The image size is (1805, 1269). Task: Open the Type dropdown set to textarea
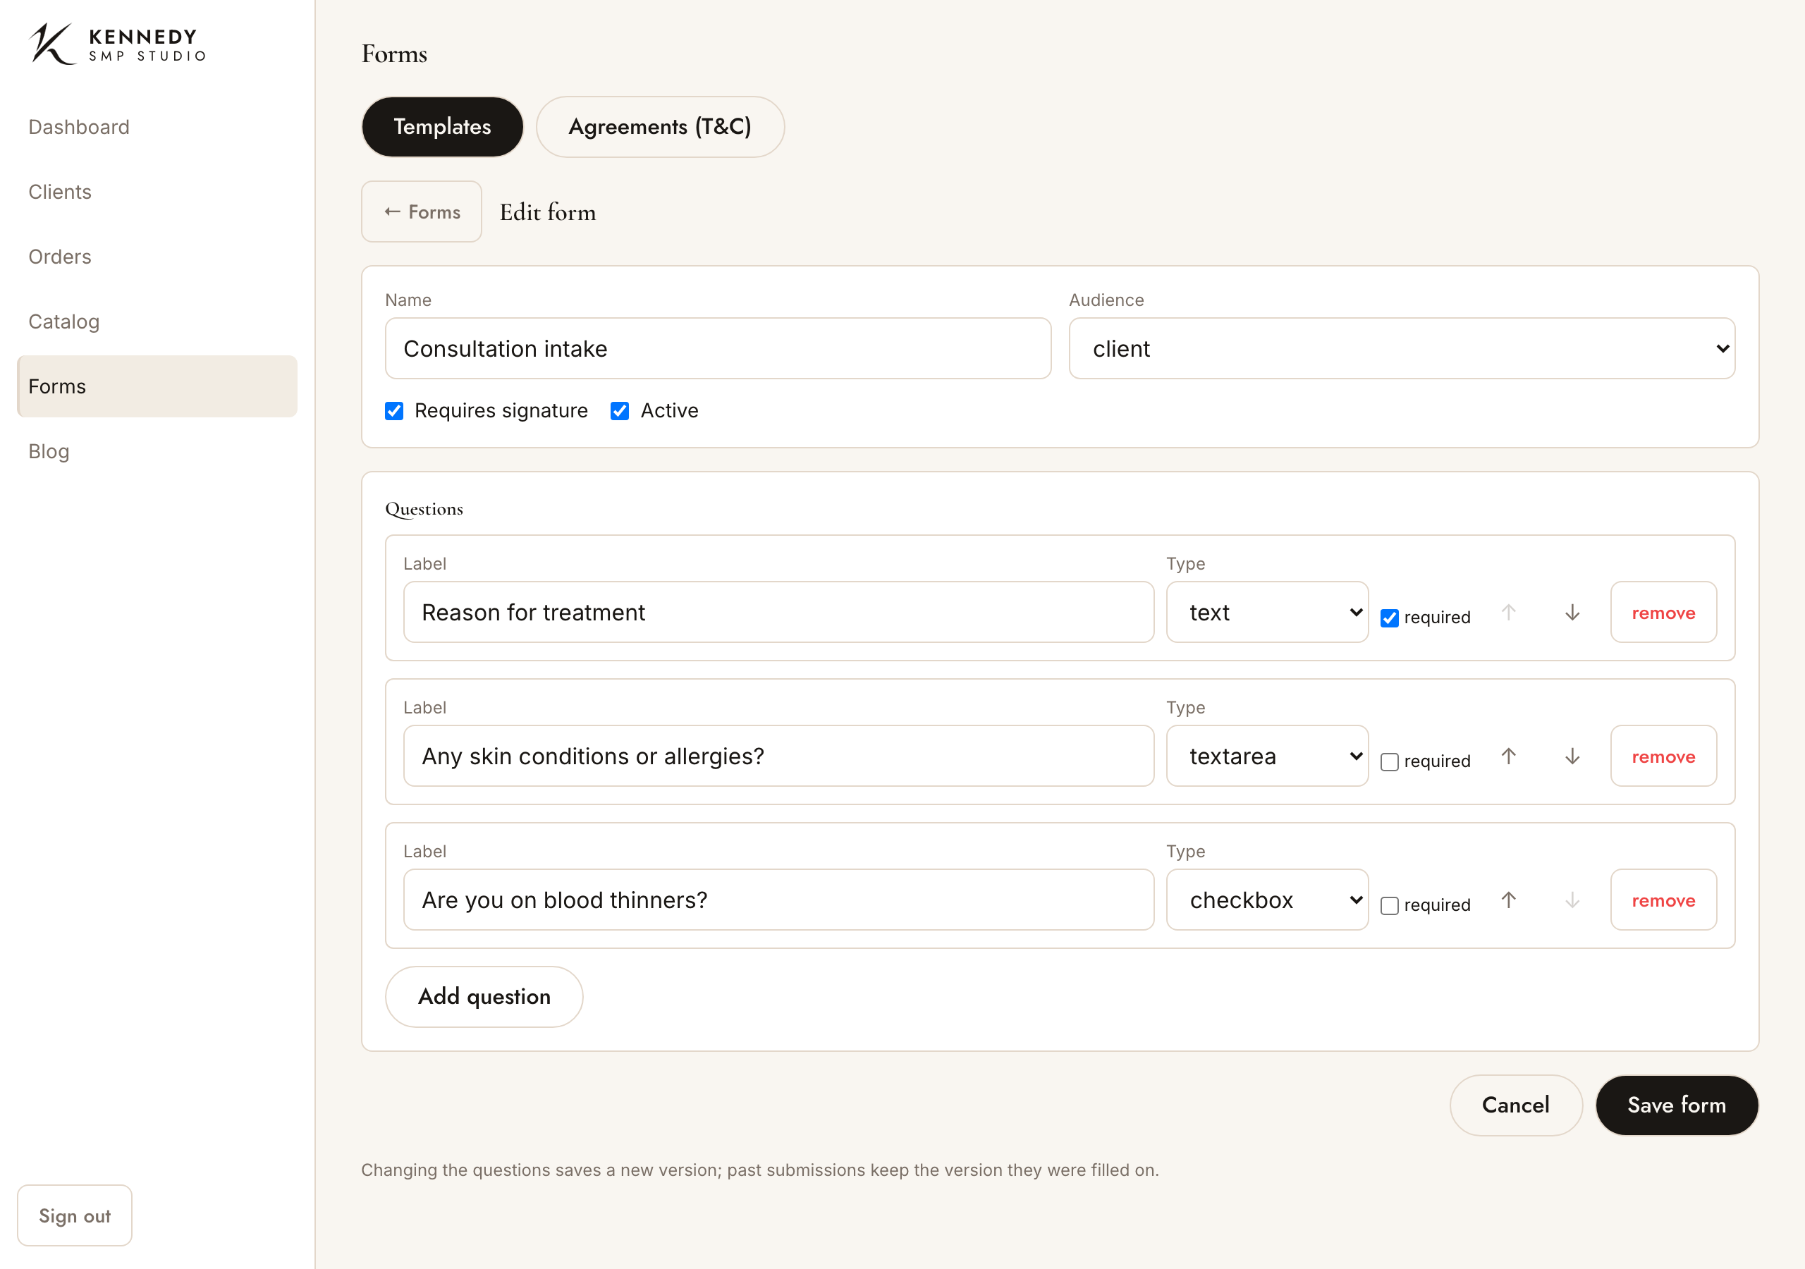click(1267, 756)
